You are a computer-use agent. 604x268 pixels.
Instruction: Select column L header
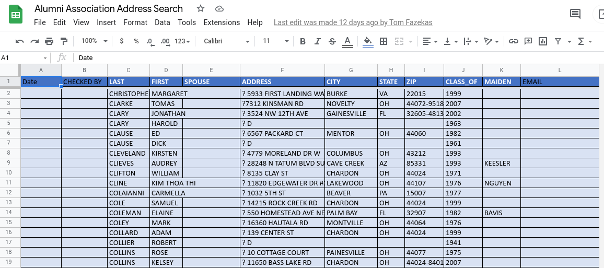coord(559,70)
